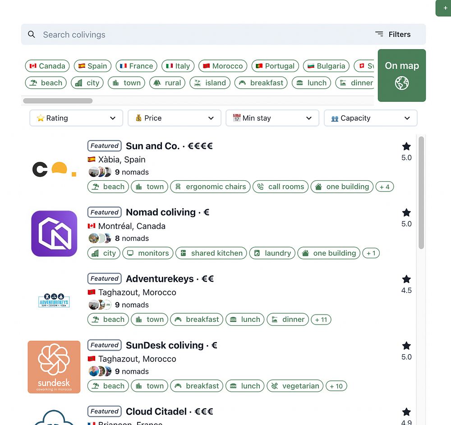Screen dimensions: 451x425
Task: Open the Capacity dropdown
Action: click(370, 118)
